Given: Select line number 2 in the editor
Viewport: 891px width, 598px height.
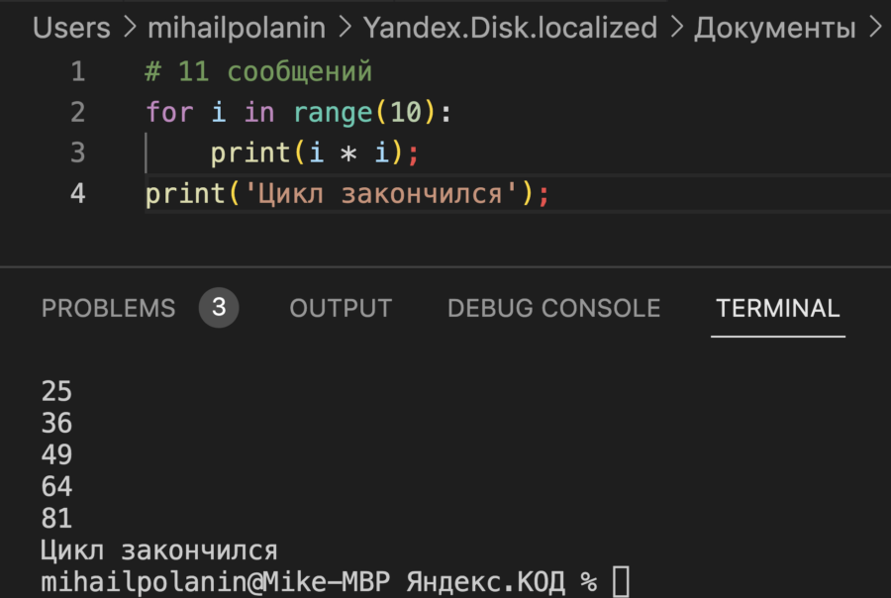Looking at the screenshot, I should (77, 112).
